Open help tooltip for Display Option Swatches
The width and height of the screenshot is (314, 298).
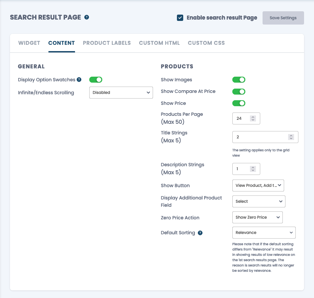click(79, 80)
